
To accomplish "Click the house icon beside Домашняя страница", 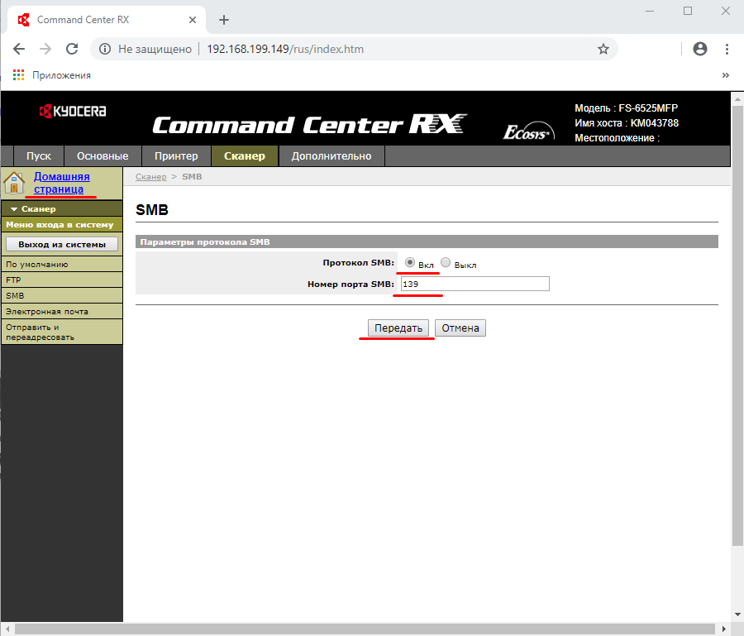I will 15,183.
